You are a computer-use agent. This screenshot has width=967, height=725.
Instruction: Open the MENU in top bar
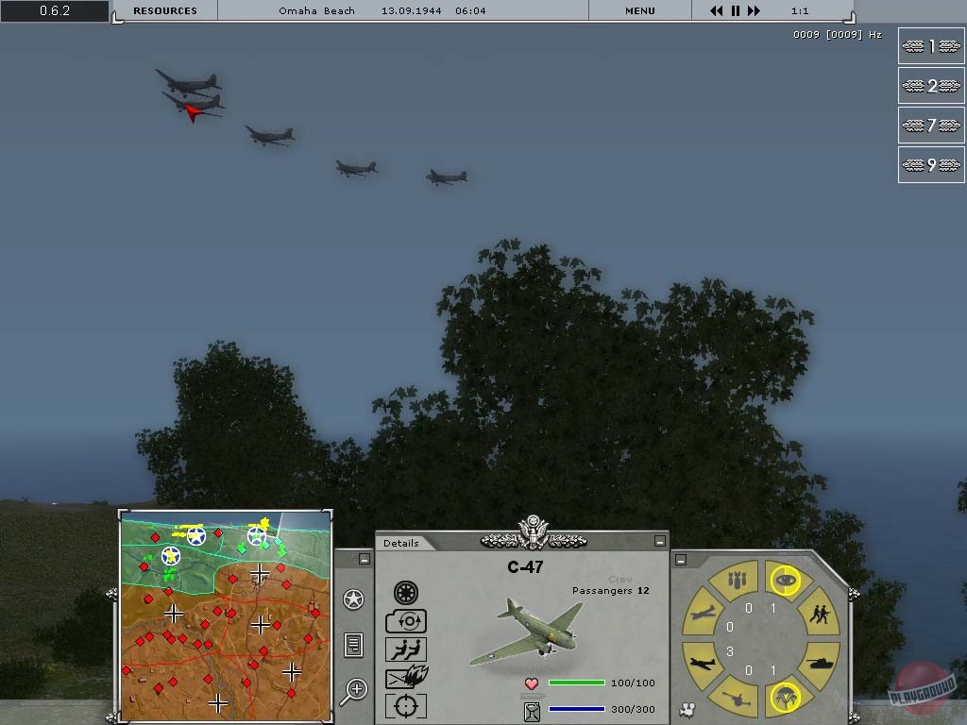point(639,11)
